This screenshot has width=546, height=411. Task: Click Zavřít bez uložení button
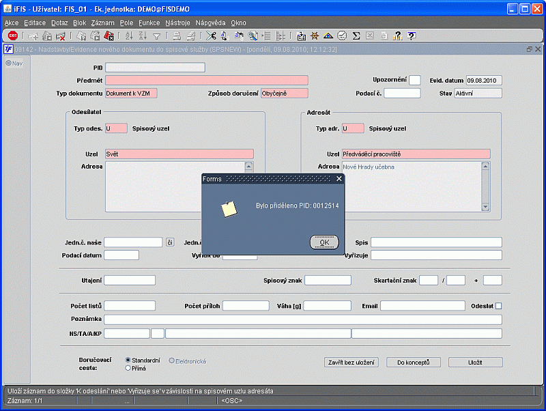tap(351, 363)
